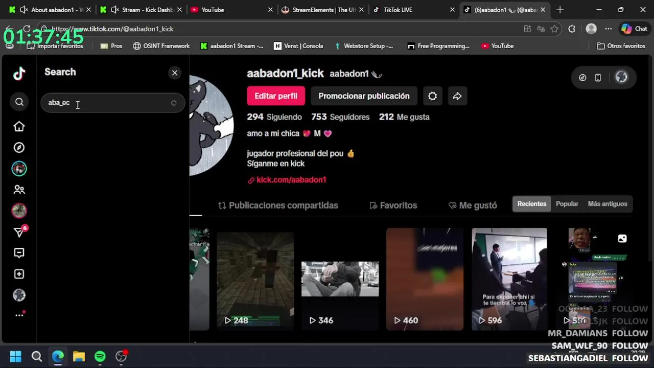Open Pros bookmark folder
This screenshot has height=368, width=654.
tap(111, 46)
